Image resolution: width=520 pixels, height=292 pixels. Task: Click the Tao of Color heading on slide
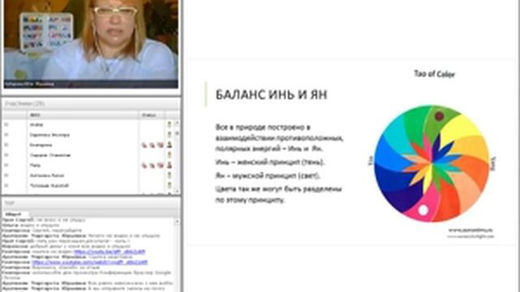click(x=435, y=74)
